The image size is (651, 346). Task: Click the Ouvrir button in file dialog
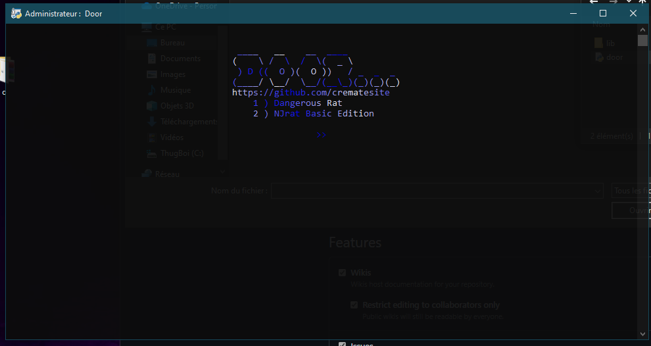tap(632, 210)
